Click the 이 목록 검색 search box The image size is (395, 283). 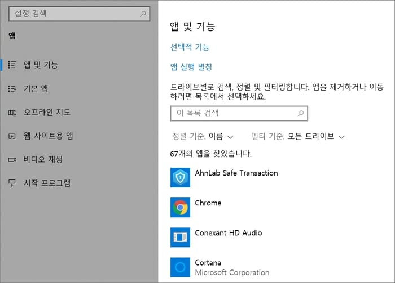[x=239, y=113]
